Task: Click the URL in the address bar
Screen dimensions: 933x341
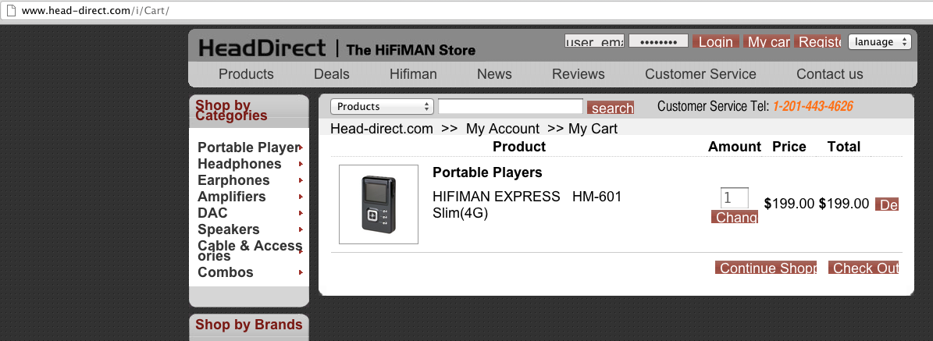Action: pyautogui.click(x=96, y=11)
